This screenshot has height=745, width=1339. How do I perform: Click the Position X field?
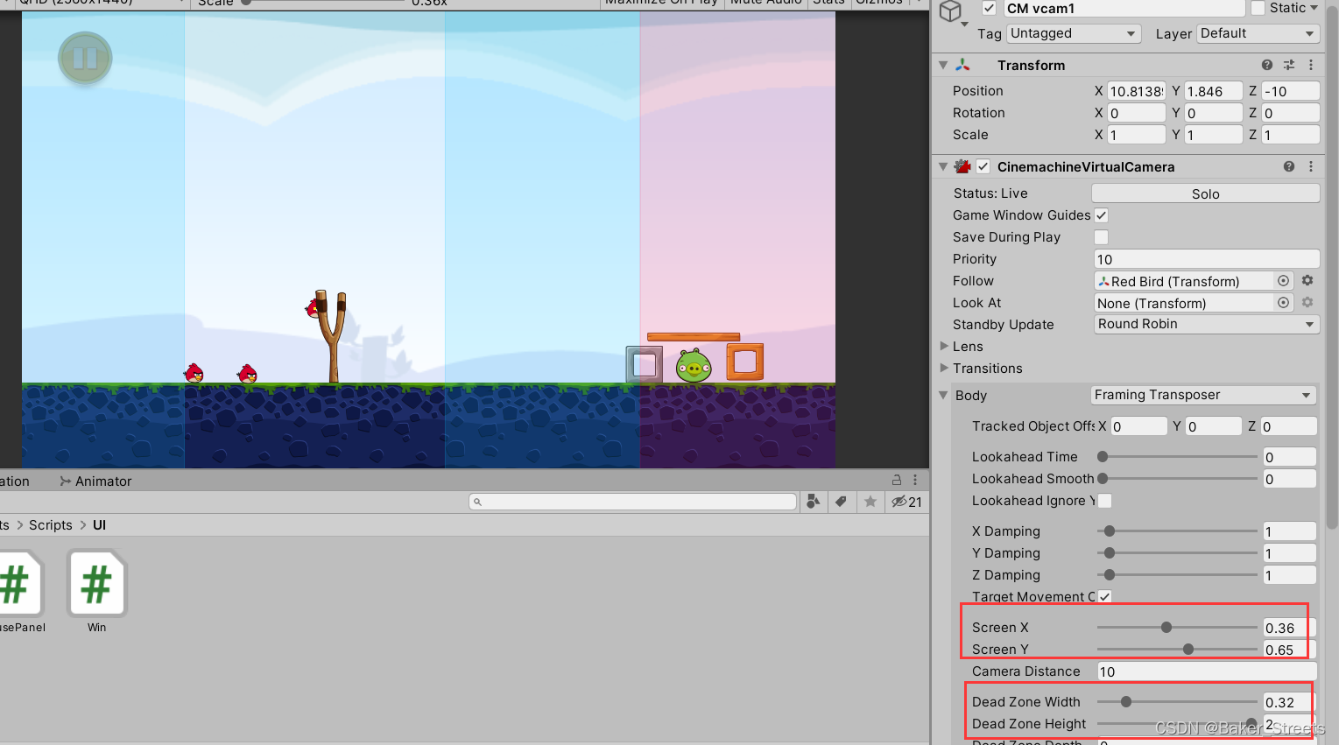[1136, 91]
